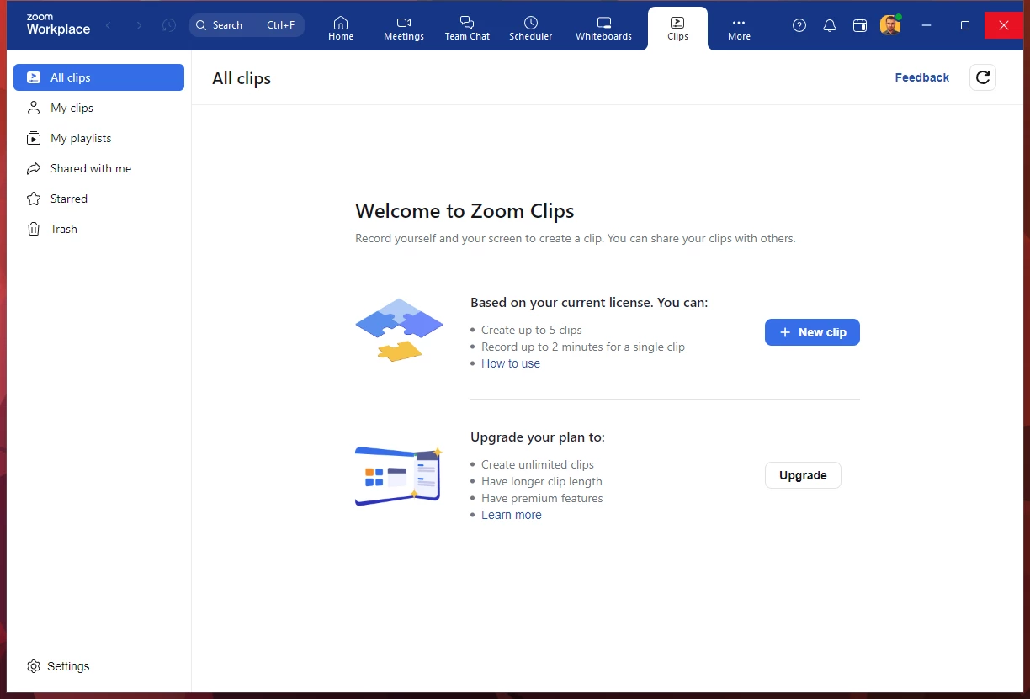The height and width of the screenshot is (699, 1030).
Task: Click the Zoom Workplace logo
Action: (x=58, y=25)
